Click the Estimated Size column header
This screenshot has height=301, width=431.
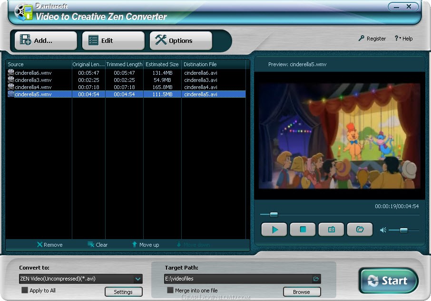(x=162, y=64)
